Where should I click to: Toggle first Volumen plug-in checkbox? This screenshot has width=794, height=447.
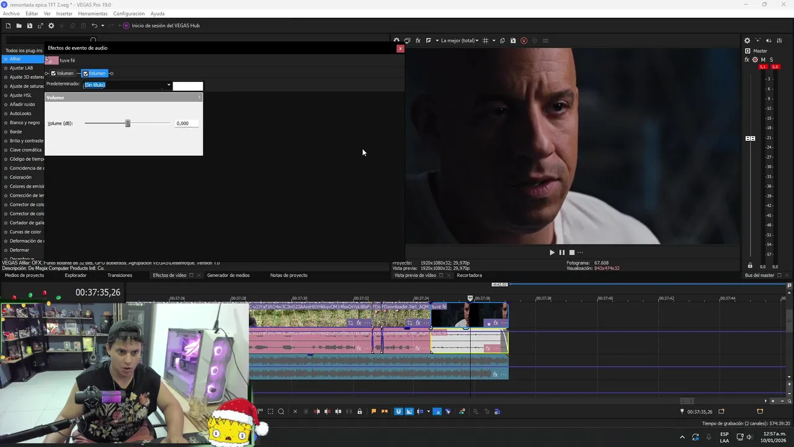pyautogui.click(x=53, y=73)
